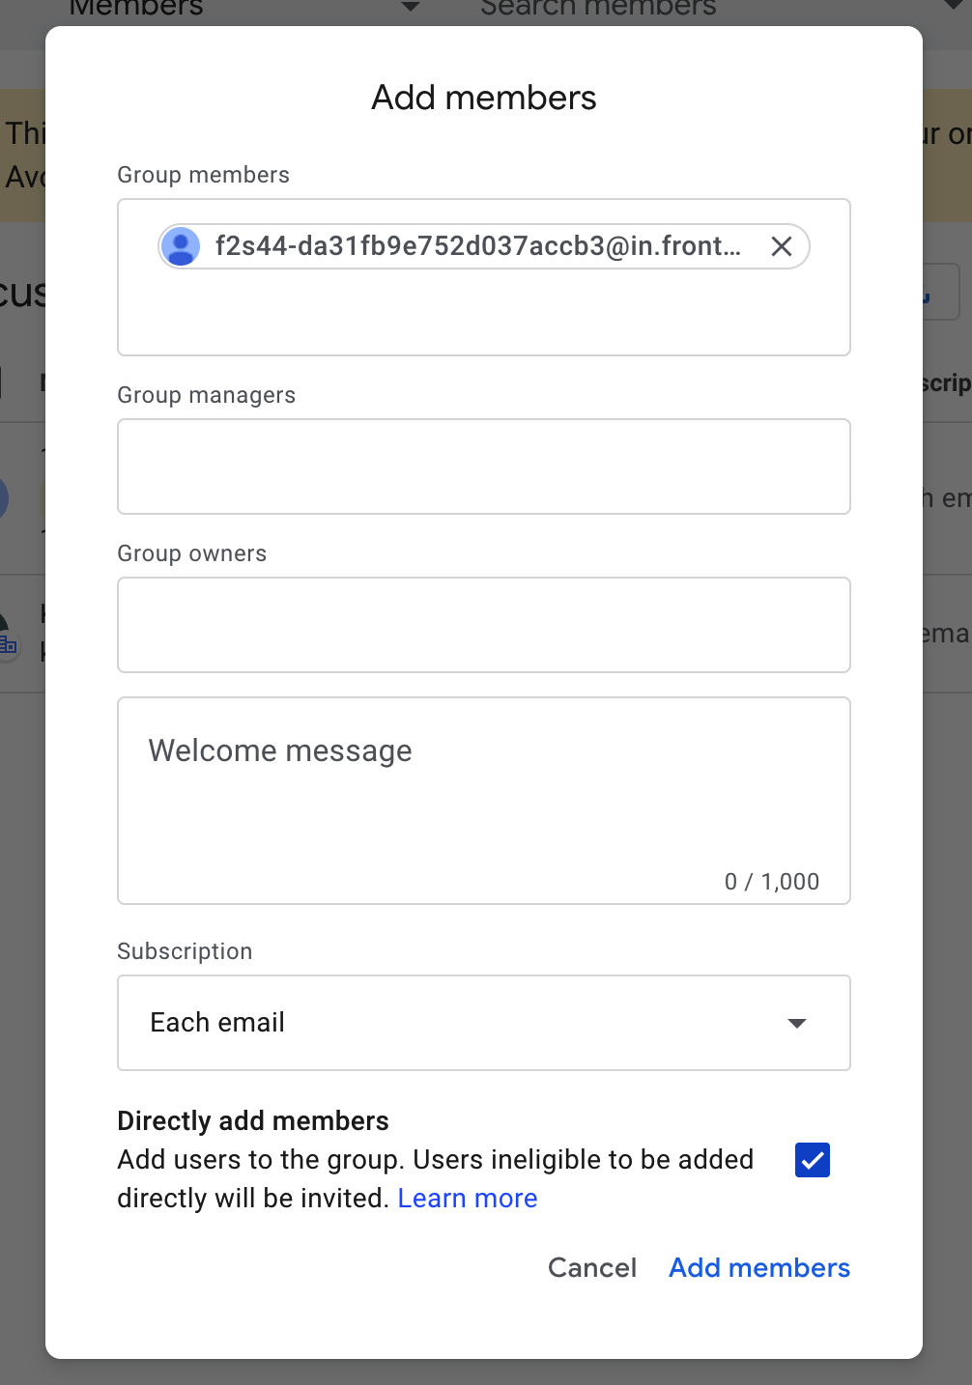Select the f2s44-da31fb9e752d037accb3 email chip text
Image resolution: width=972 pixels, height=1385 pixels.
[477, 246]
